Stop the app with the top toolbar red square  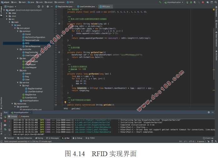[203, 2]
